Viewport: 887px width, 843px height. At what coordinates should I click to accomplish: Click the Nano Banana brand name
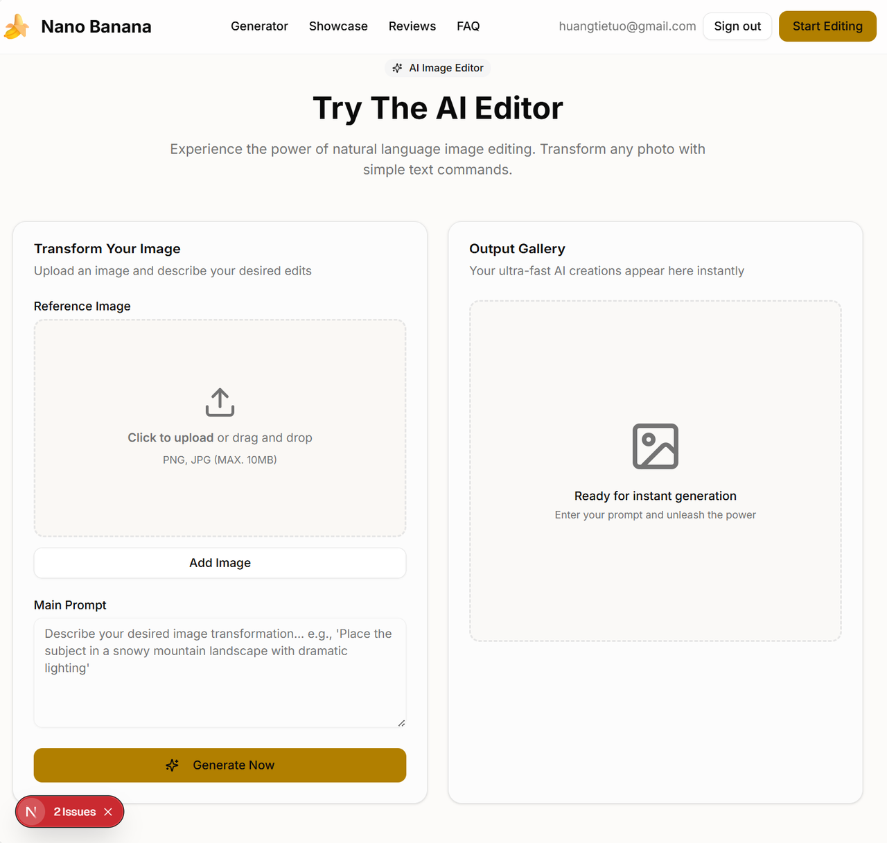(96, 26)
